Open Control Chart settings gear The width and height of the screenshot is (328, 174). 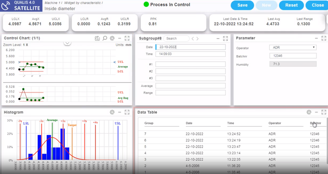112,39
